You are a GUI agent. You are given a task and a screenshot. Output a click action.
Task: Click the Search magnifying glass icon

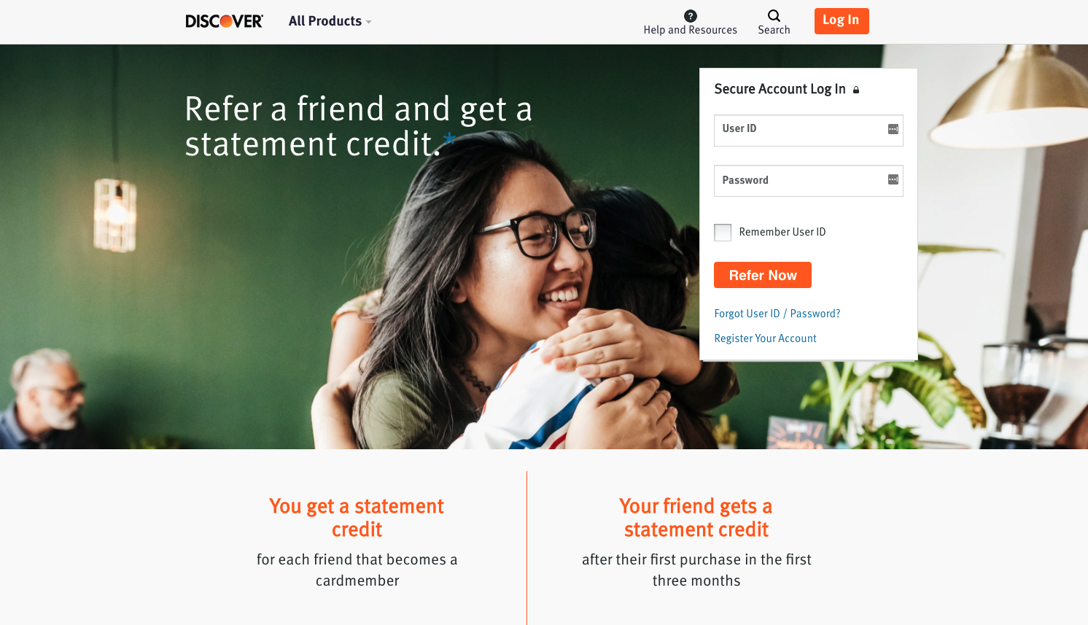pyautogui.click(x=774, y=15)
